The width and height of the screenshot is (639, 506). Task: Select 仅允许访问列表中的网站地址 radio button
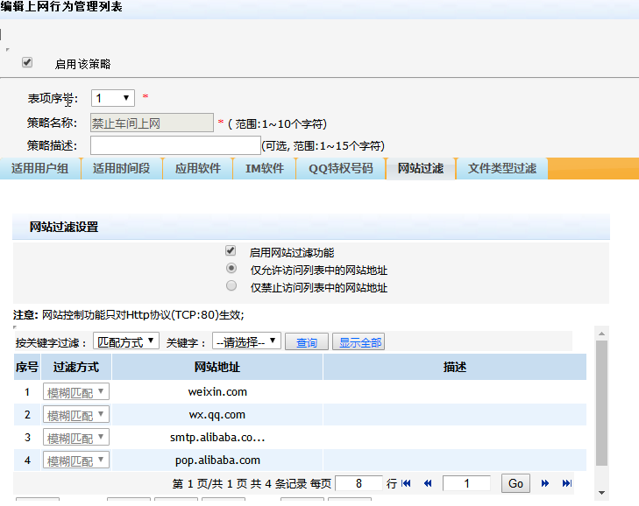pyautogui.click(x=231, y=268)
